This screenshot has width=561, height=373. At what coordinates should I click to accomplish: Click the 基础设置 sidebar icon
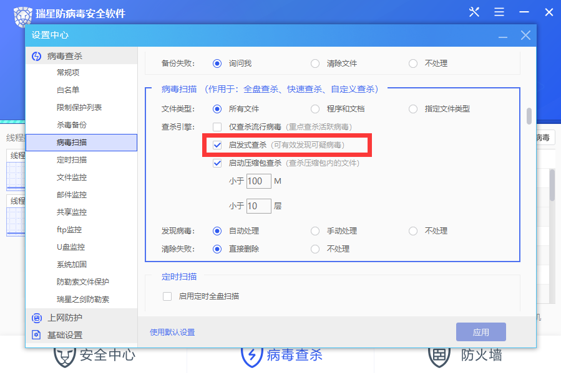click(36, 335)
